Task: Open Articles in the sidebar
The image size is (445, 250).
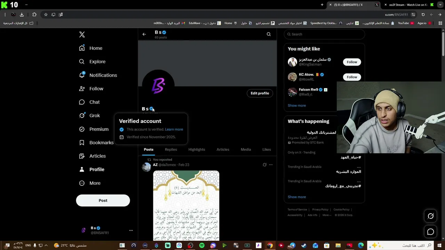Action: 92,156
